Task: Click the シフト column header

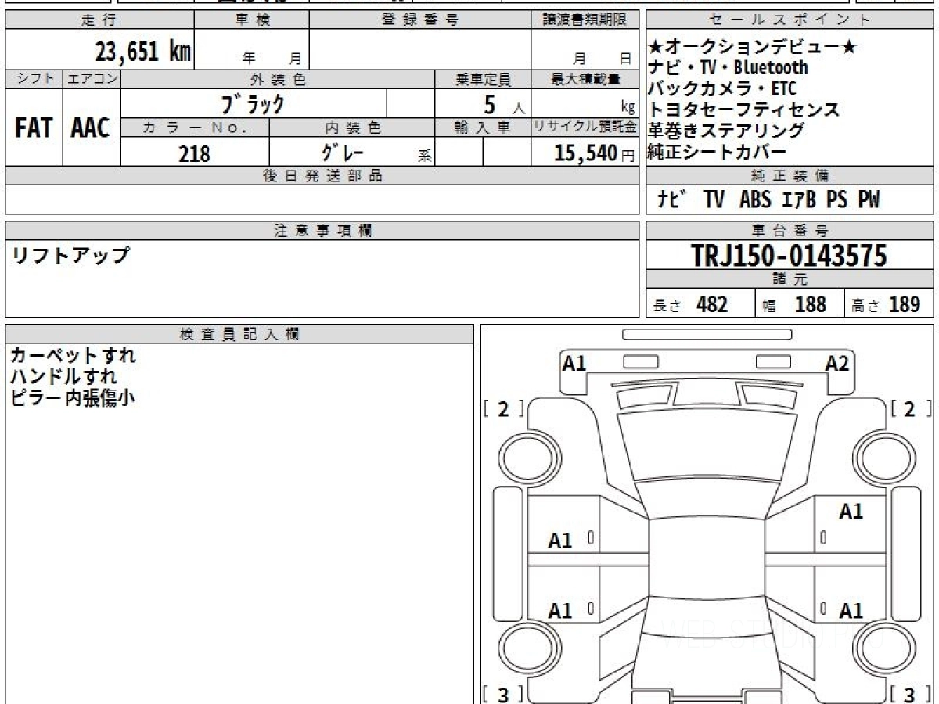Action: (x=34, y=79)
